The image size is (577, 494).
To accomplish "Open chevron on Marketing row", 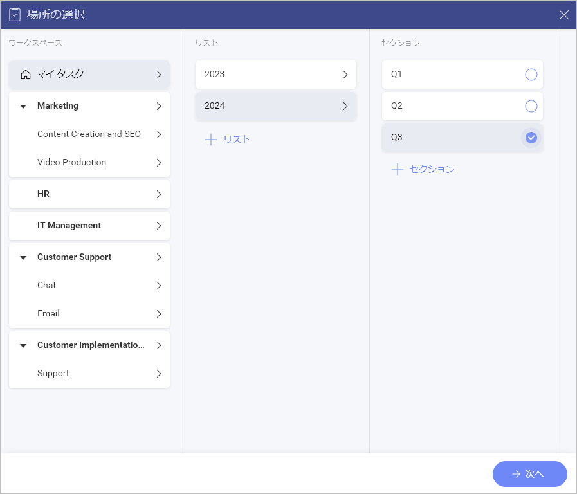I will click(x=159, y=106).
